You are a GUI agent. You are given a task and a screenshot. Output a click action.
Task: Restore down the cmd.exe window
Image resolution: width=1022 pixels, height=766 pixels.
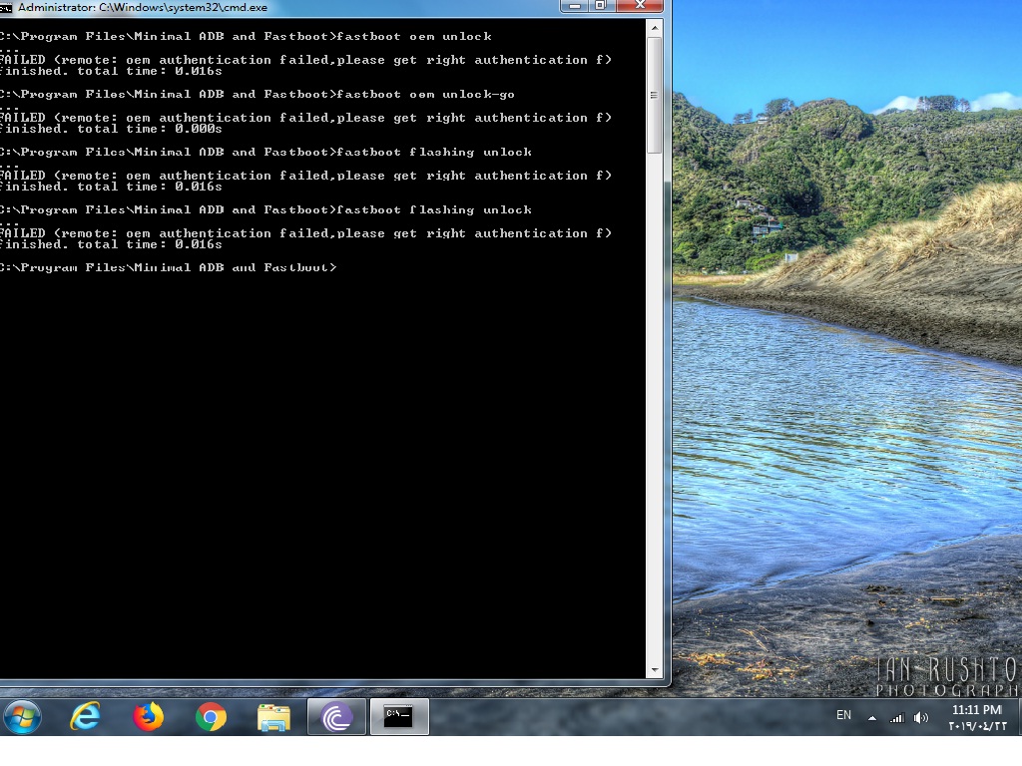[x=602, y=6]
